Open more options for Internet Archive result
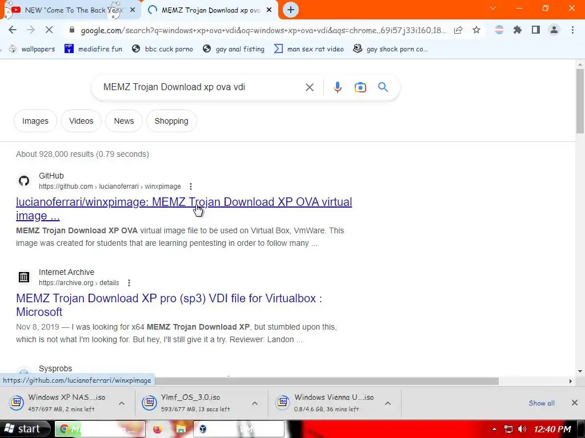585x438 pixels. 129,283
